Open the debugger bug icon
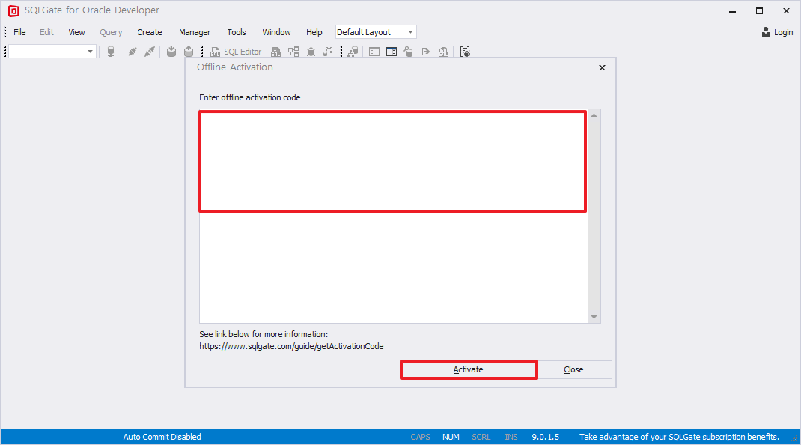This screenshot has height=445, width=801. pyautogui.click(x=311, y=52)
